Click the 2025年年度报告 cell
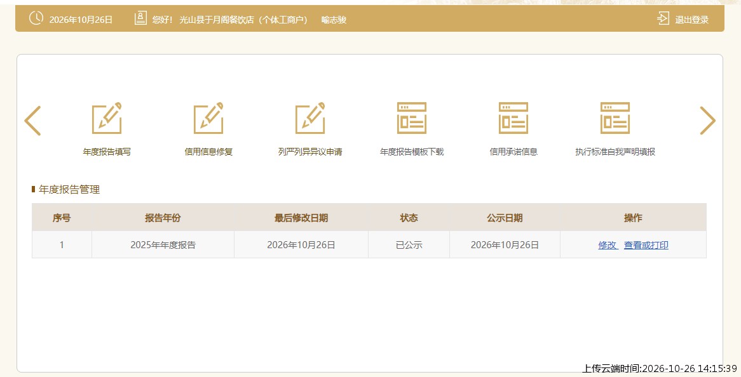The image size is (741, 377). [163, 245]
